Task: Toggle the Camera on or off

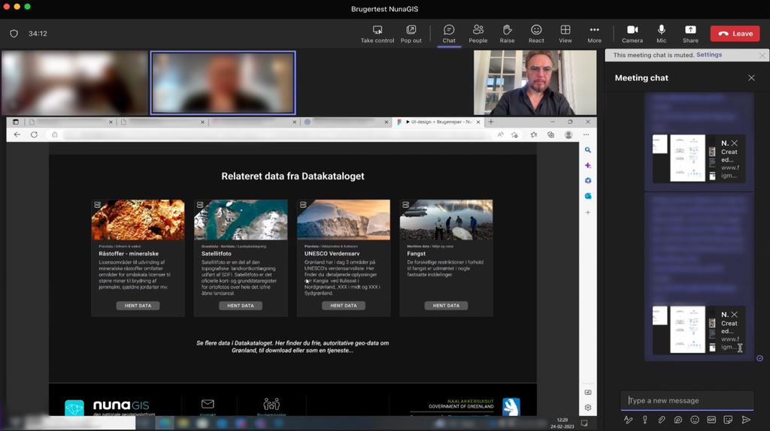Action: (x=632, y=33)
